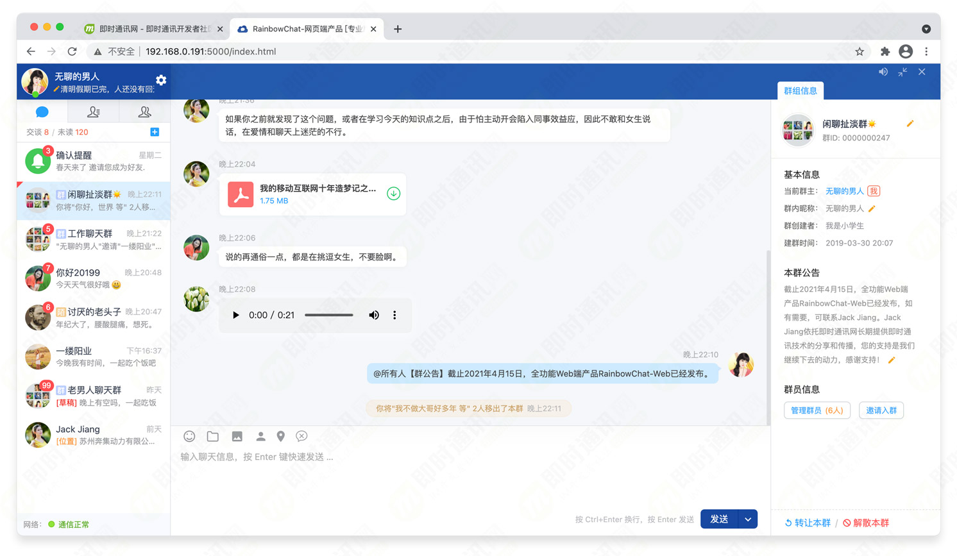Click the send location pin icon
Viewport: 957px width, 556px height.
pos(280,436)
